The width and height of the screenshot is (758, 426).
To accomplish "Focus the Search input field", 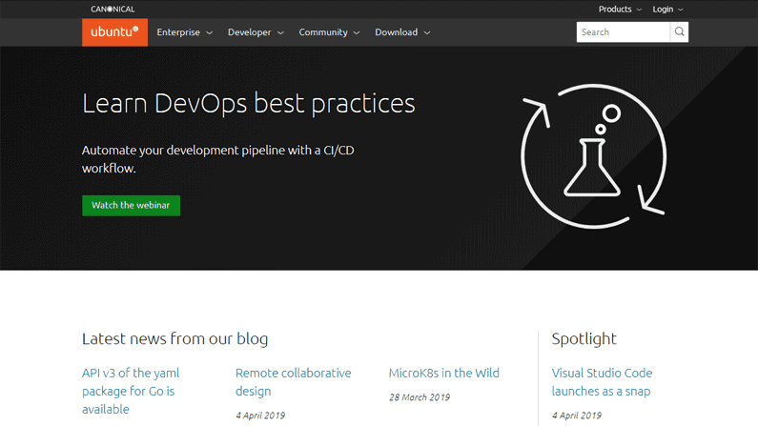I will (624, 31).
